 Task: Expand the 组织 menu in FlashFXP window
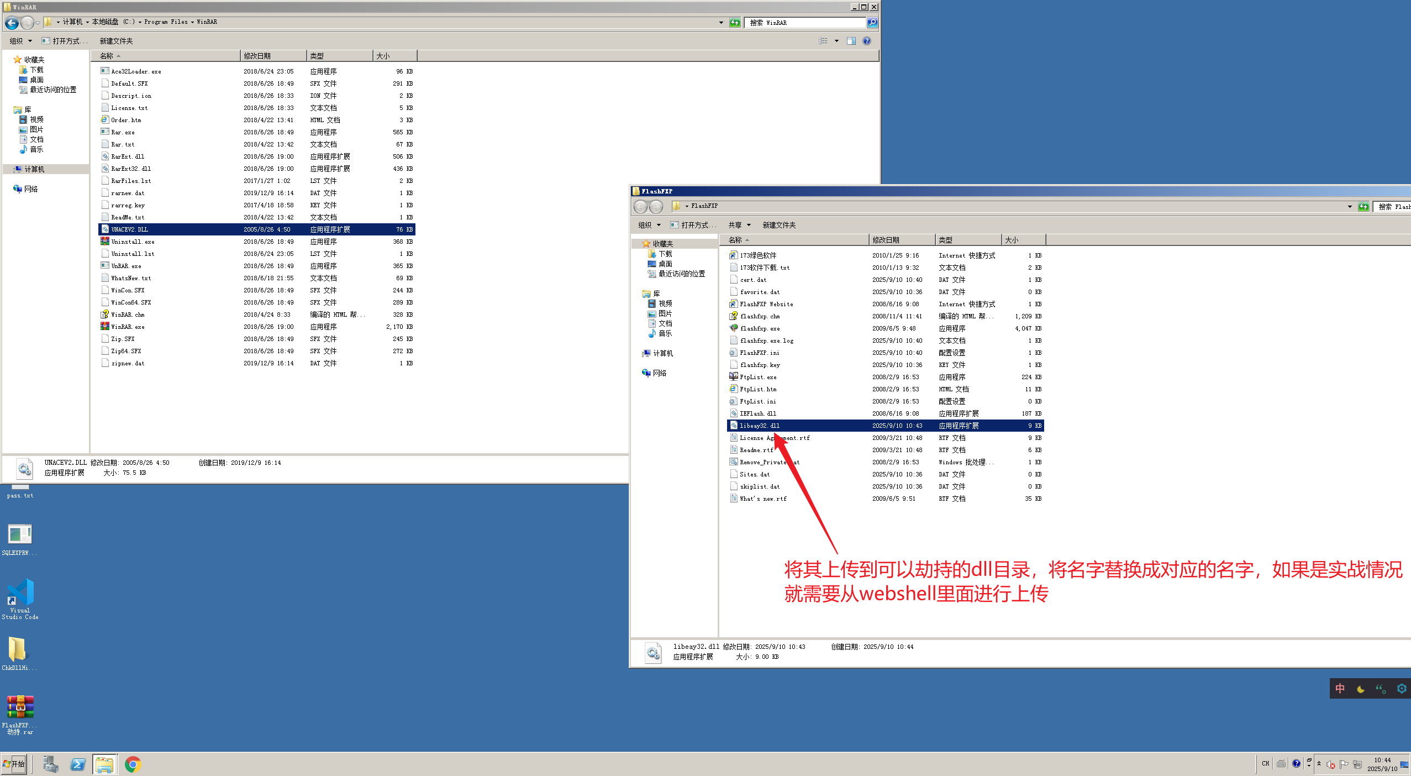pos(649,225)
